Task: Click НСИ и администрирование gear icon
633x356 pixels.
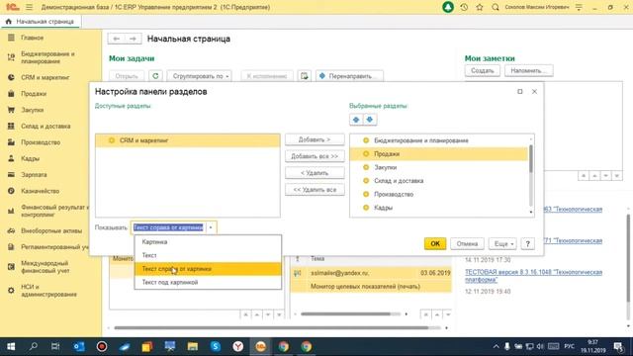Action: 11,290
